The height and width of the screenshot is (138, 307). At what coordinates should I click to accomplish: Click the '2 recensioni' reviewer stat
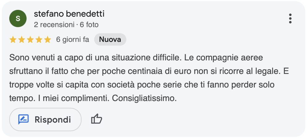54,25
